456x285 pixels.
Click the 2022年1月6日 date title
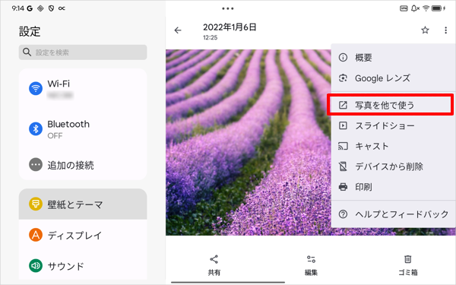230,27
